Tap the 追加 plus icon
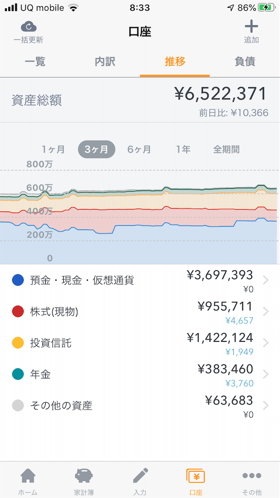The image size is (280, 498). pos(251,26)
